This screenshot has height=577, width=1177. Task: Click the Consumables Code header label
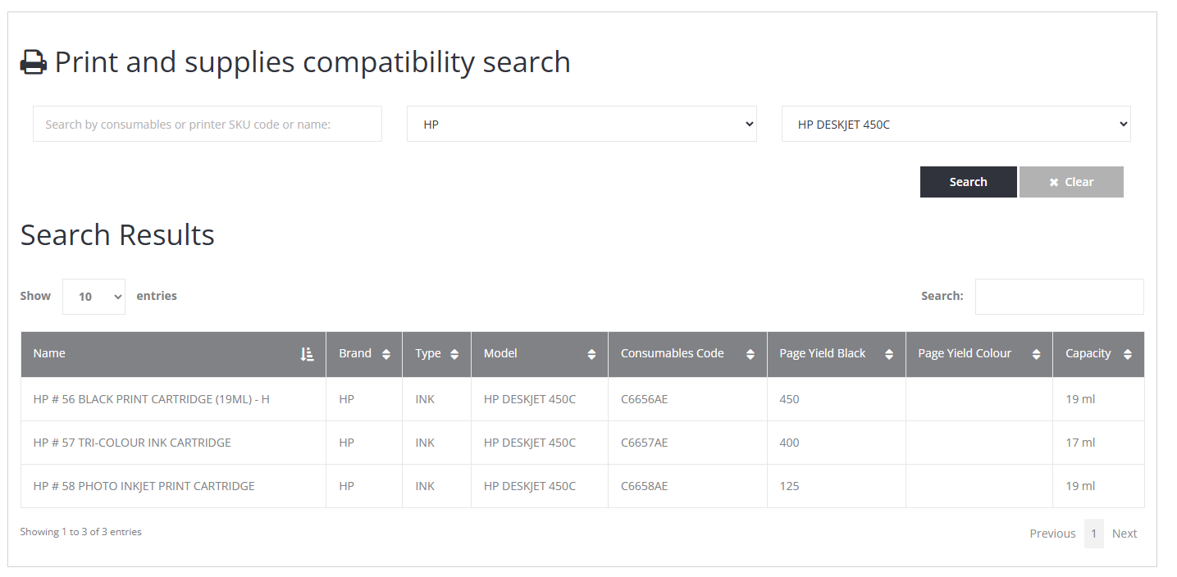click(672, 353)
